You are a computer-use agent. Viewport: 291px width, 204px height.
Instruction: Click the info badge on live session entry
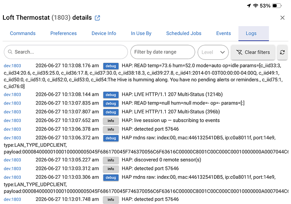[111, 121]
